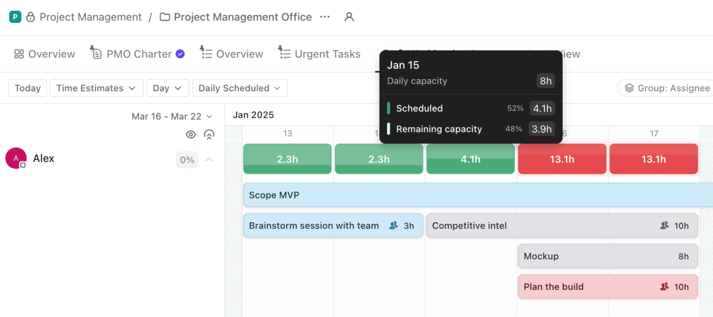Click the eye icon above Alex
The height and width of the screenshot is (317, 713).
point(191,135)
